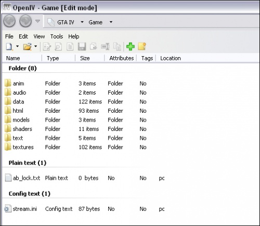
Task: Open the navigation history dropdown arrow
Action: pos(37,21)
